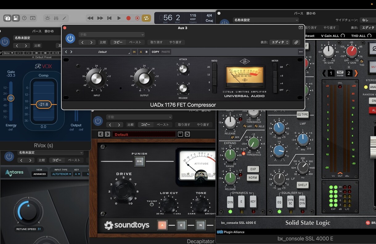Click the pop-out icon atop Aux 3 window

(x=301, y=28)
